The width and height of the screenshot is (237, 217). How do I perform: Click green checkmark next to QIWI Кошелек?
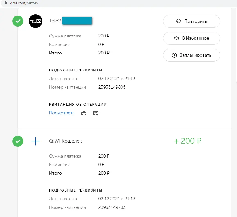point(18,141)
